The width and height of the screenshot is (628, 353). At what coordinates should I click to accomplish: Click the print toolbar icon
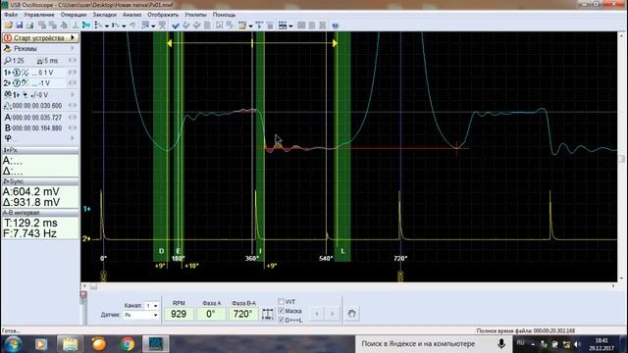pos(29,25)
